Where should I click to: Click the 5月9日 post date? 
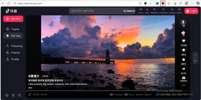pyautogui.click(x=45, y=76)
